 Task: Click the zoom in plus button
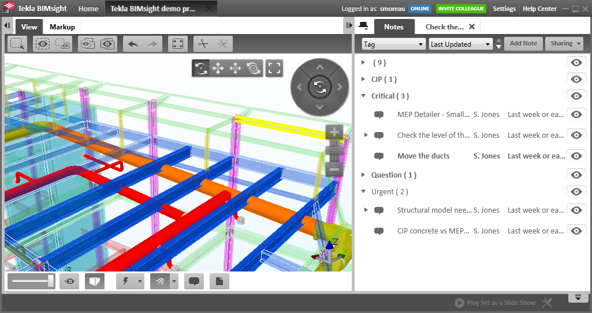(334, 132)
